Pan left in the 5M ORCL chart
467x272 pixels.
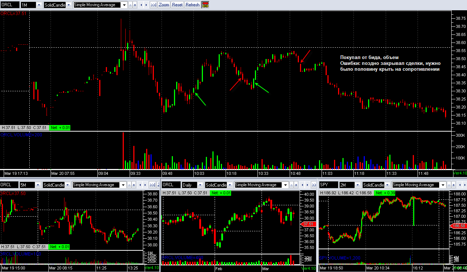click(140, 185)
